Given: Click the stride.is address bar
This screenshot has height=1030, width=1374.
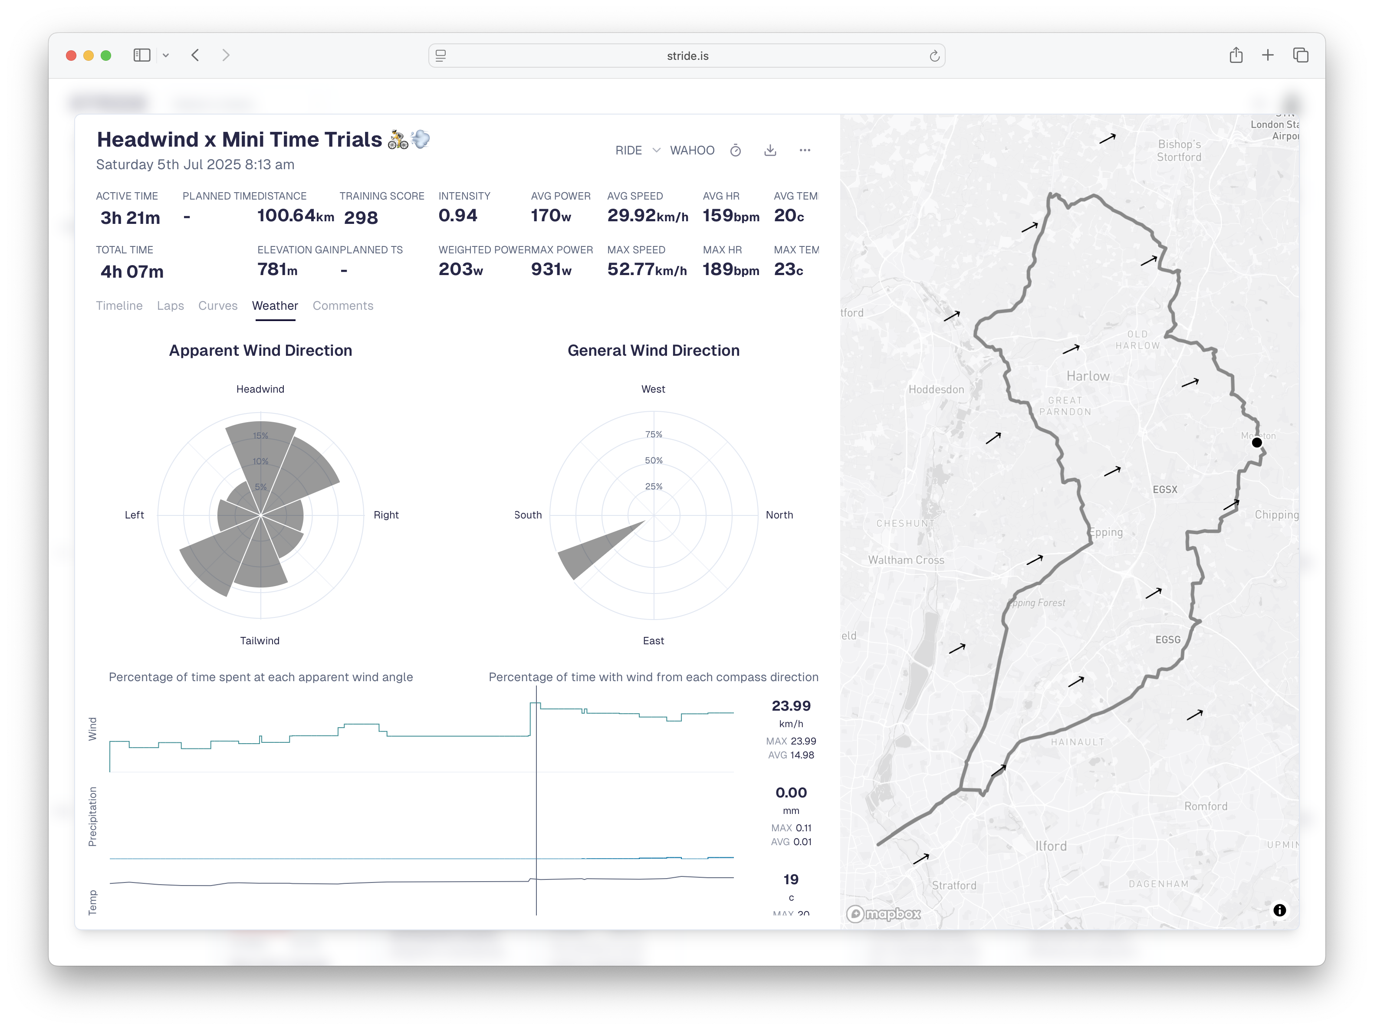Looking at the screenshot, I should tap(687, 56).
